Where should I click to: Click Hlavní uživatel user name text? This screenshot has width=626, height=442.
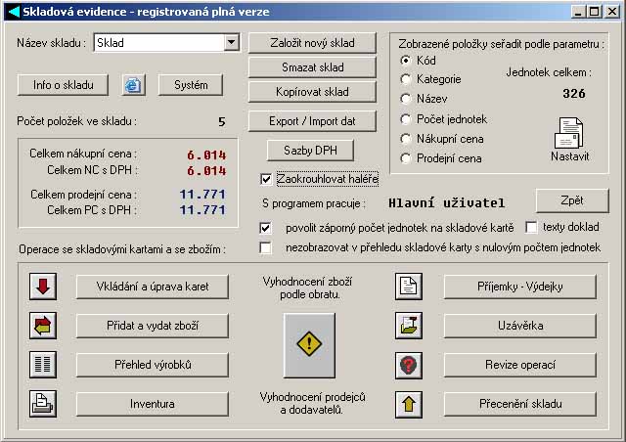pyautogui.click(x=446, y=202)
